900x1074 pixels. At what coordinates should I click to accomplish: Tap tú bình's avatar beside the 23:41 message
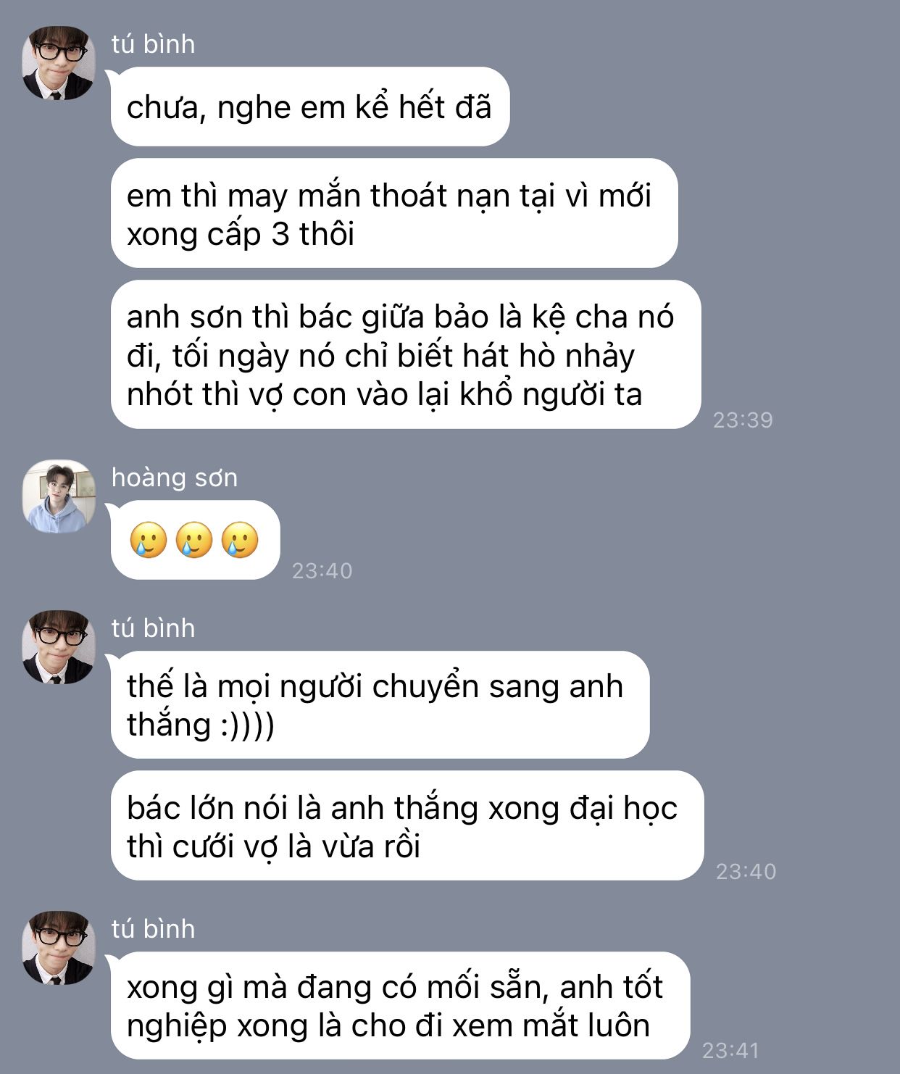tap(59, 948)
